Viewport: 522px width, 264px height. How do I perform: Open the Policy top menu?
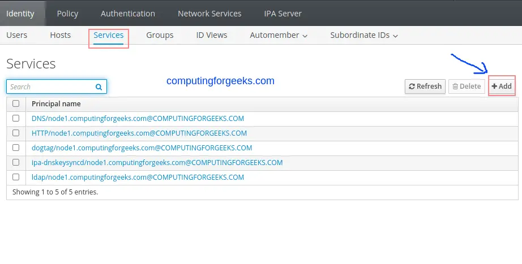coord(67,14)
